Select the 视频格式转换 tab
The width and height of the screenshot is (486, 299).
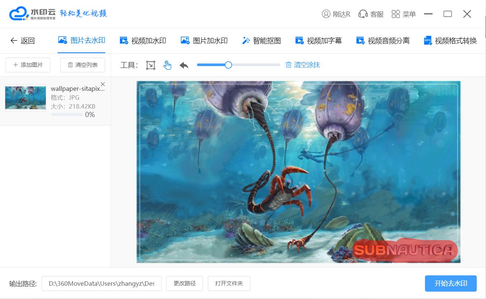coord(450,41)
